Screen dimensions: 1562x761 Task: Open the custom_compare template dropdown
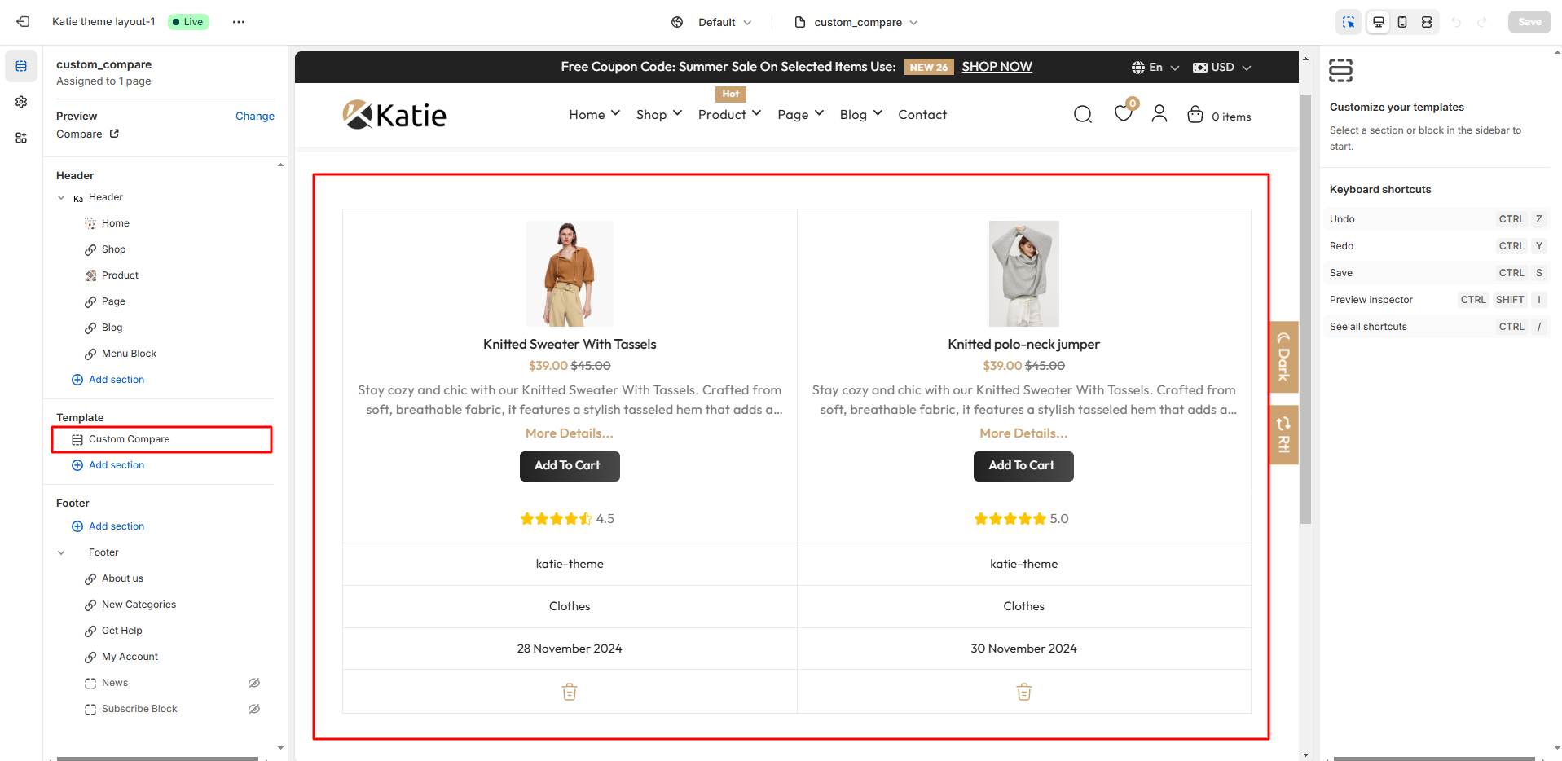pos(856,22)
